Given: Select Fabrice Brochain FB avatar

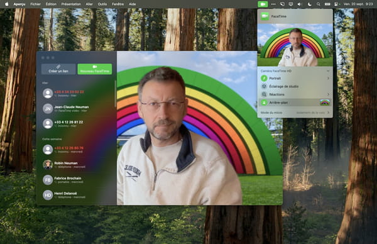Looking at the screenshot, I should [48, 180].
